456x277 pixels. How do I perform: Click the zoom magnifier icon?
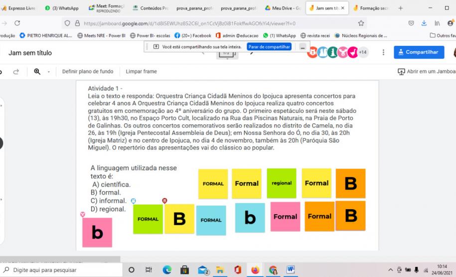(x=37, y=71)
